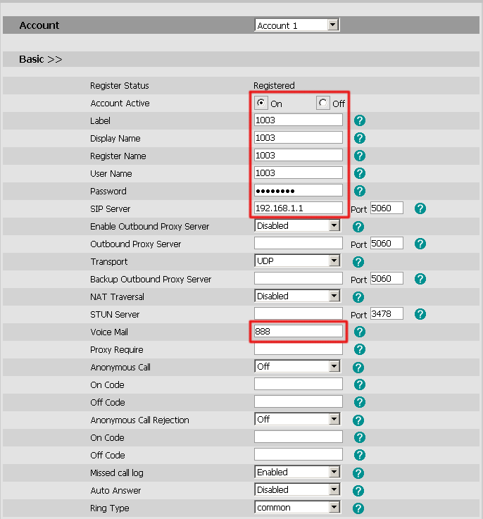
Task: Click Backup Outbound Proxy Server Port field
Action: click(387, 278)
